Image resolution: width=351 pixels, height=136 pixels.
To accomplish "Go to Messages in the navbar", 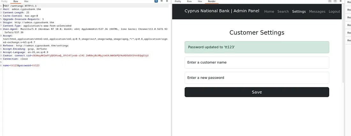I will click(317, 11).
